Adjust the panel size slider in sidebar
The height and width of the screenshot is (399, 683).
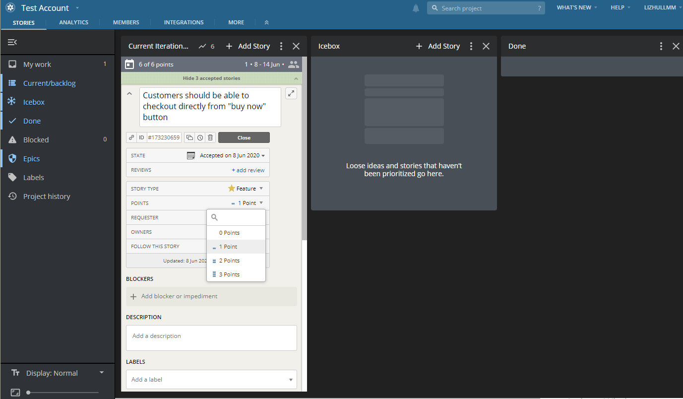click(62, 393)
